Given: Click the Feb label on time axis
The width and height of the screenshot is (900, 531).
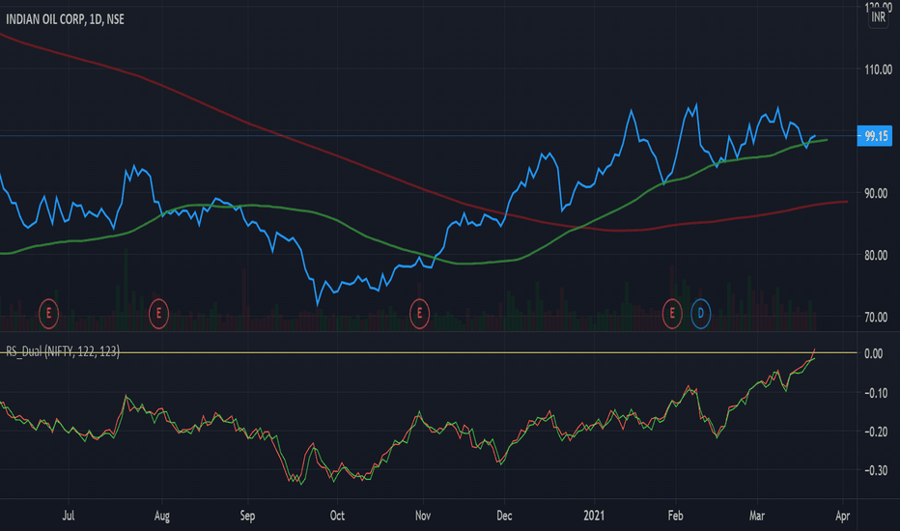Looking at the screenshot, I should click(676, 516).
